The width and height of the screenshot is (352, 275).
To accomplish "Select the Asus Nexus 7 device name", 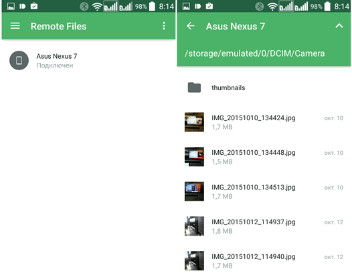I will [57, 56].
